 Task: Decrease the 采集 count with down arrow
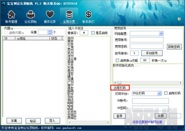pyautogui.click(x=50, y=34)
